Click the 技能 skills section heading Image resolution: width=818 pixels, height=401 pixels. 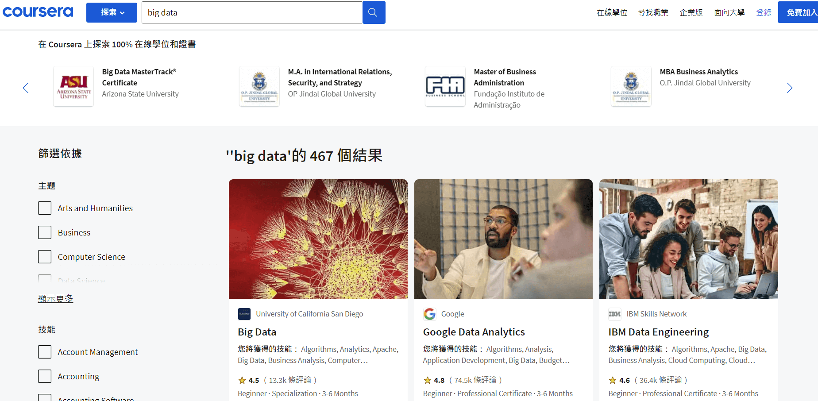pyautogui.click(x=47, y=330)
